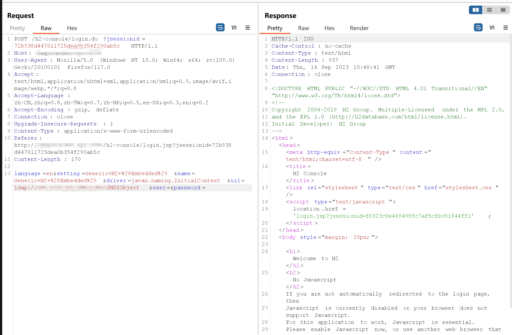The width and height of the screenshot is (512, 335).
Task: Switch Request view to Raw tab
Action: pyautogui.click(x=46, y=28)
